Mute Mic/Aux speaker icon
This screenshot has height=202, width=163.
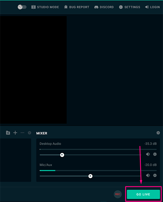tap(148, 175)
